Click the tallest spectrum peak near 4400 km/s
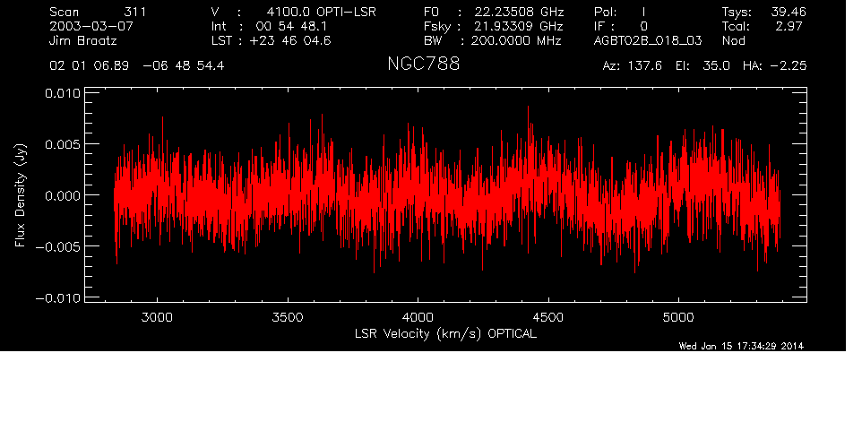Viewport: 862px width, 439px height. click(529, 108)
